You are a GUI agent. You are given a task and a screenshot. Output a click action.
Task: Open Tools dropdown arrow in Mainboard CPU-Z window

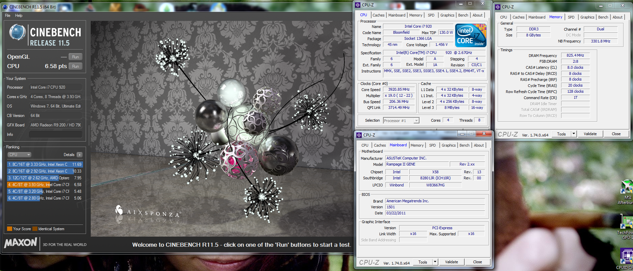click(x=435, y=262)
